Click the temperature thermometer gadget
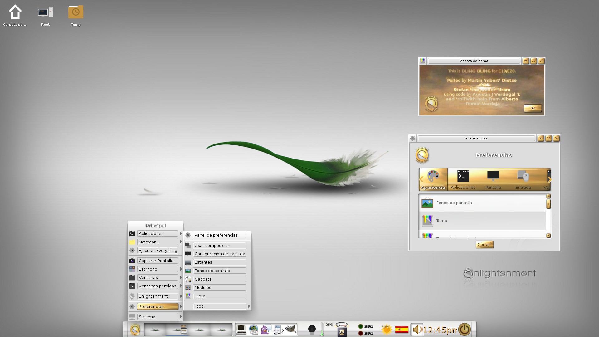The width and height of the screenshot is (599, 337). coord(322,330)
